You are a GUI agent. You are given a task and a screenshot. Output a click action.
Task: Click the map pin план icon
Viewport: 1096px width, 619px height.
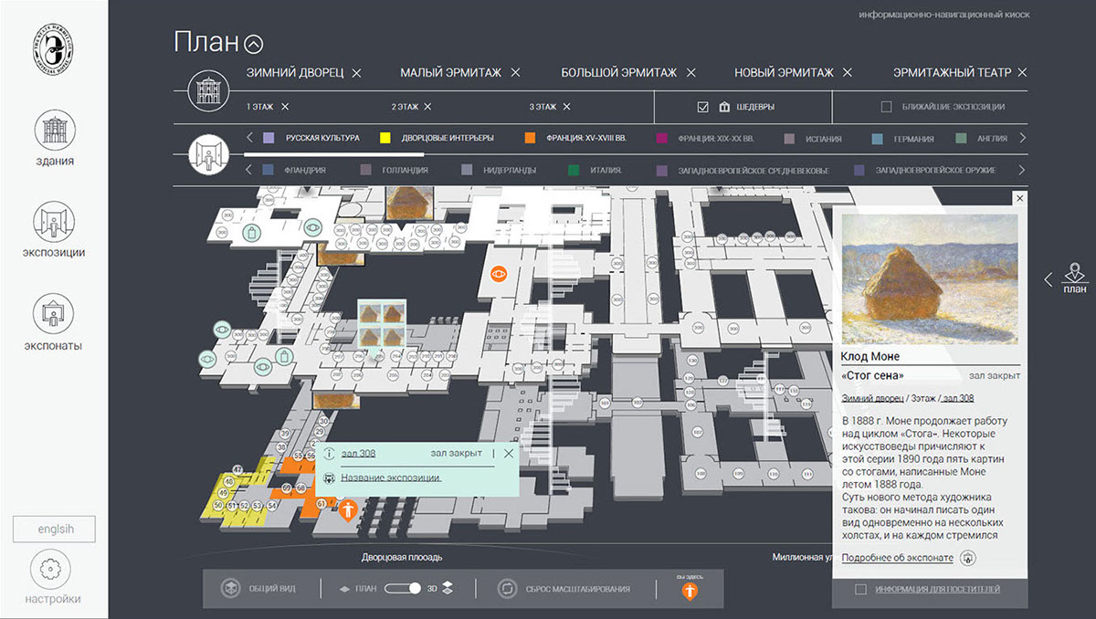point(1075,272)
